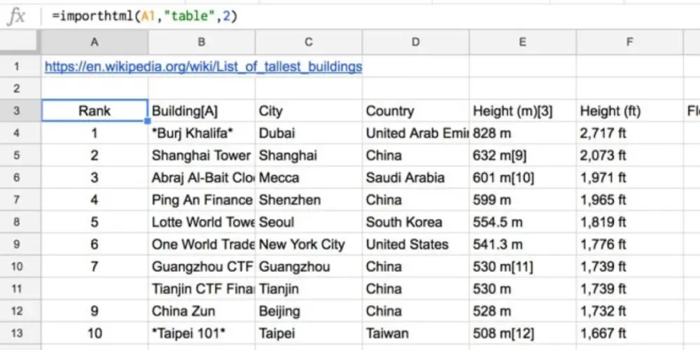
Task: Click the New York City cell
Action: [308, 245]
